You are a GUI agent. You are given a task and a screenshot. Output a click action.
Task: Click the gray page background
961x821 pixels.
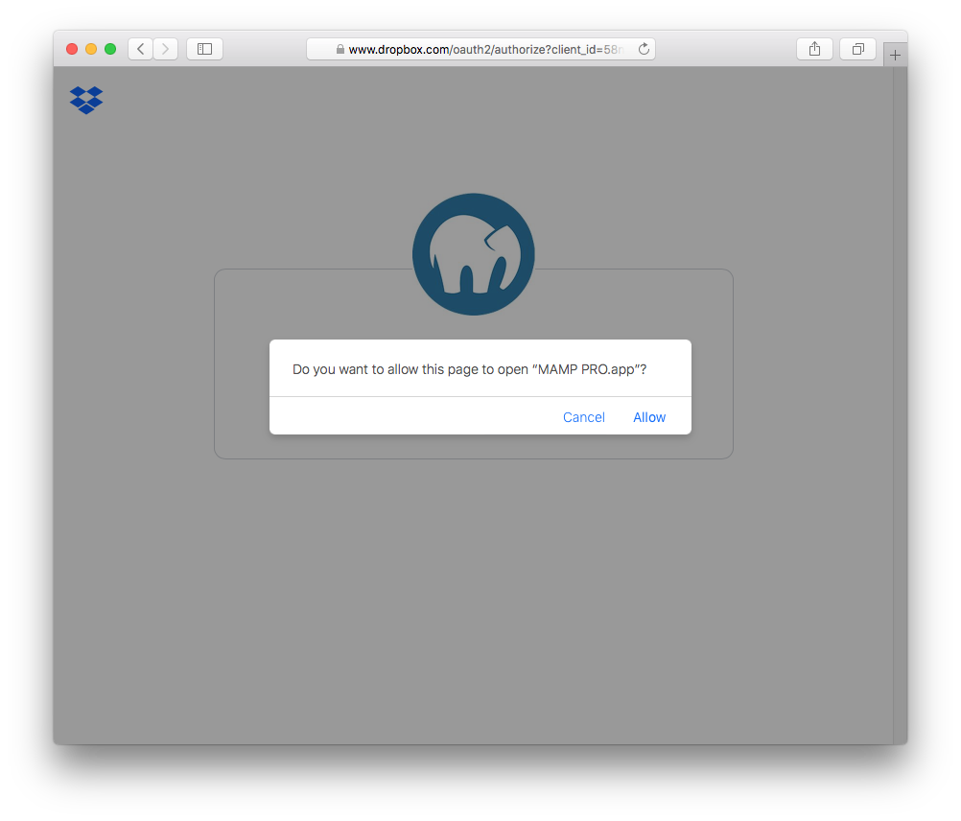pos(480,623)
